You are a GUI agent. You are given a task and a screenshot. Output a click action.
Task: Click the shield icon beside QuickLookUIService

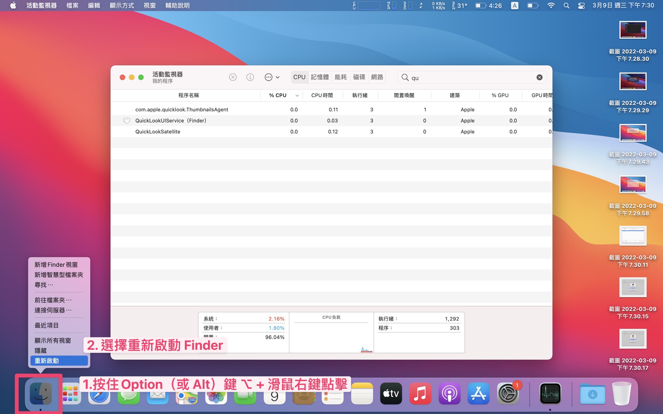127,121
